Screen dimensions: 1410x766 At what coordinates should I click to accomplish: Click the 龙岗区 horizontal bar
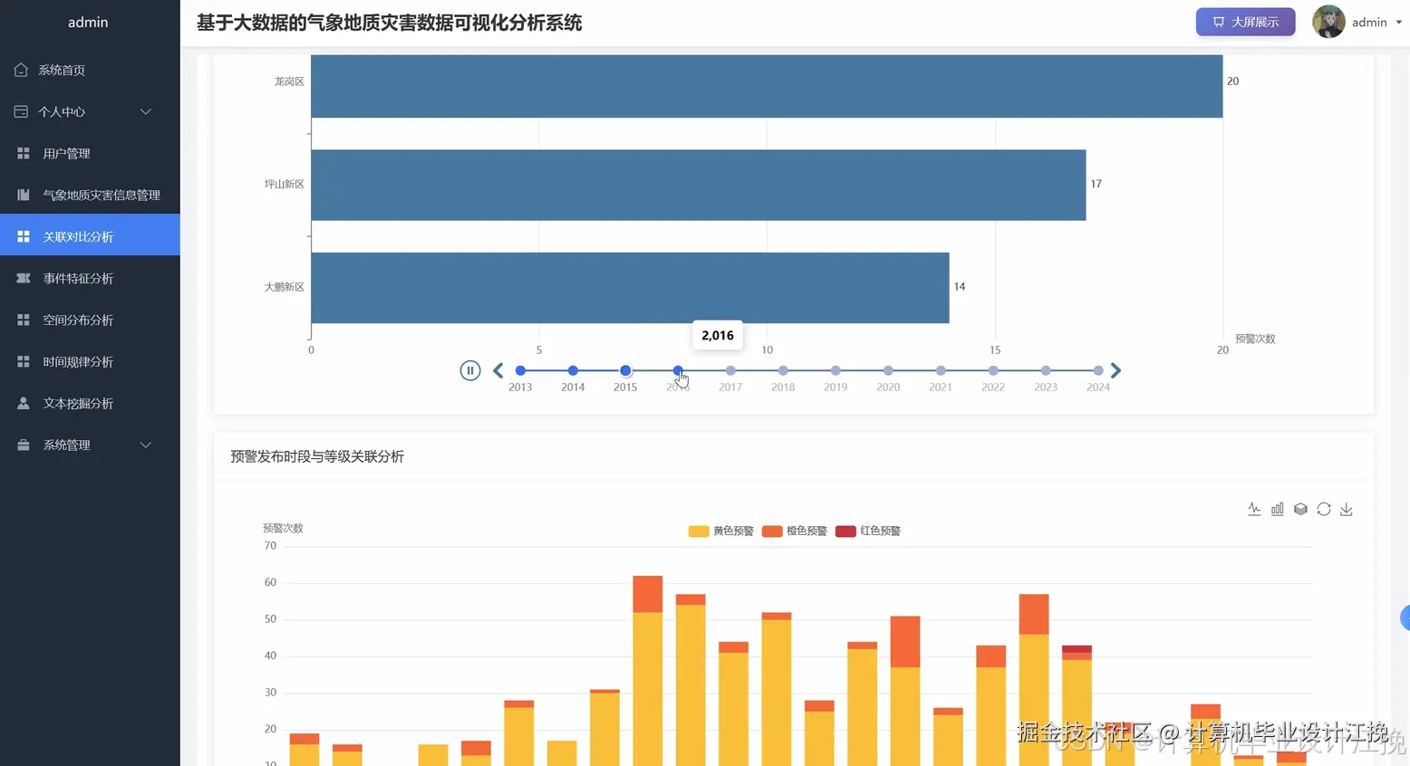(x=767, y=86)
